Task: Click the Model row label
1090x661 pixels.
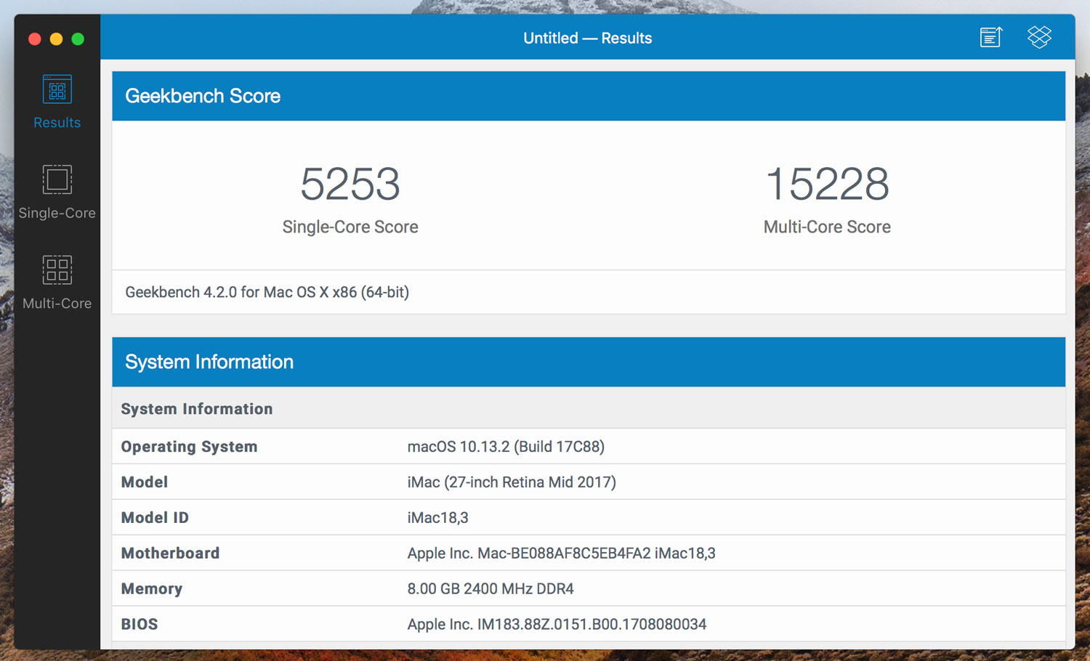Action: pyautogui.click(x=145, y=482)
